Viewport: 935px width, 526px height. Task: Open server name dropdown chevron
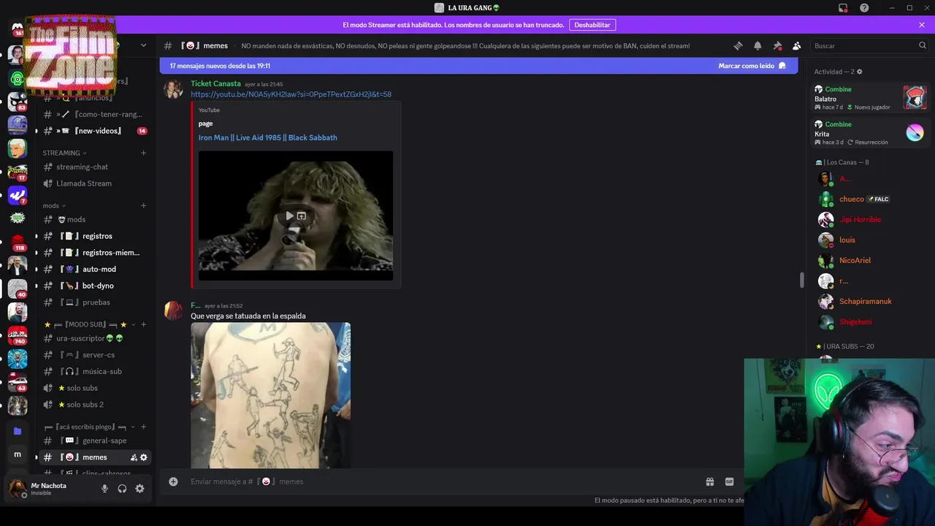point(143,45)
